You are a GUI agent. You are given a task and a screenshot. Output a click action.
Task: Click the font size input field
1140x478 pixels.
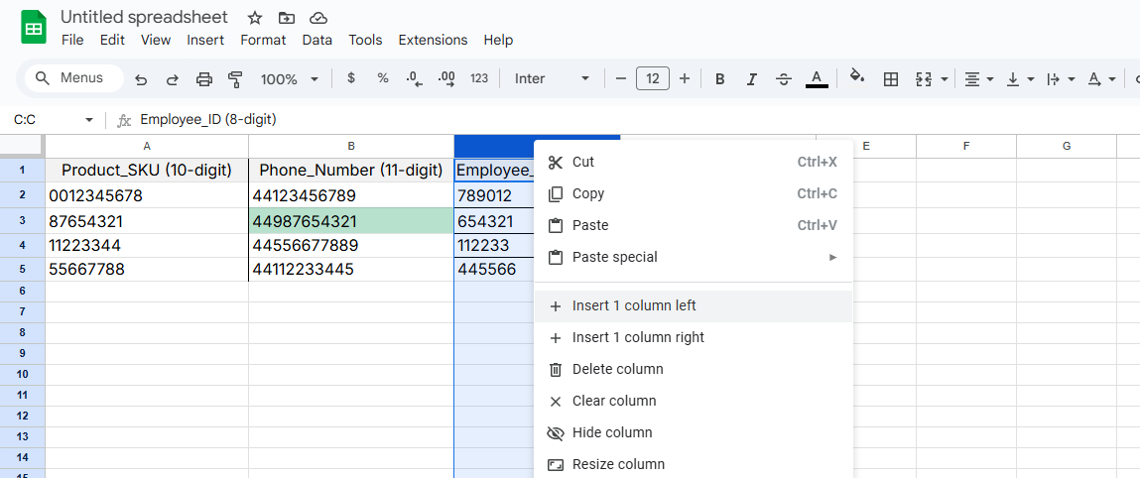652,79
